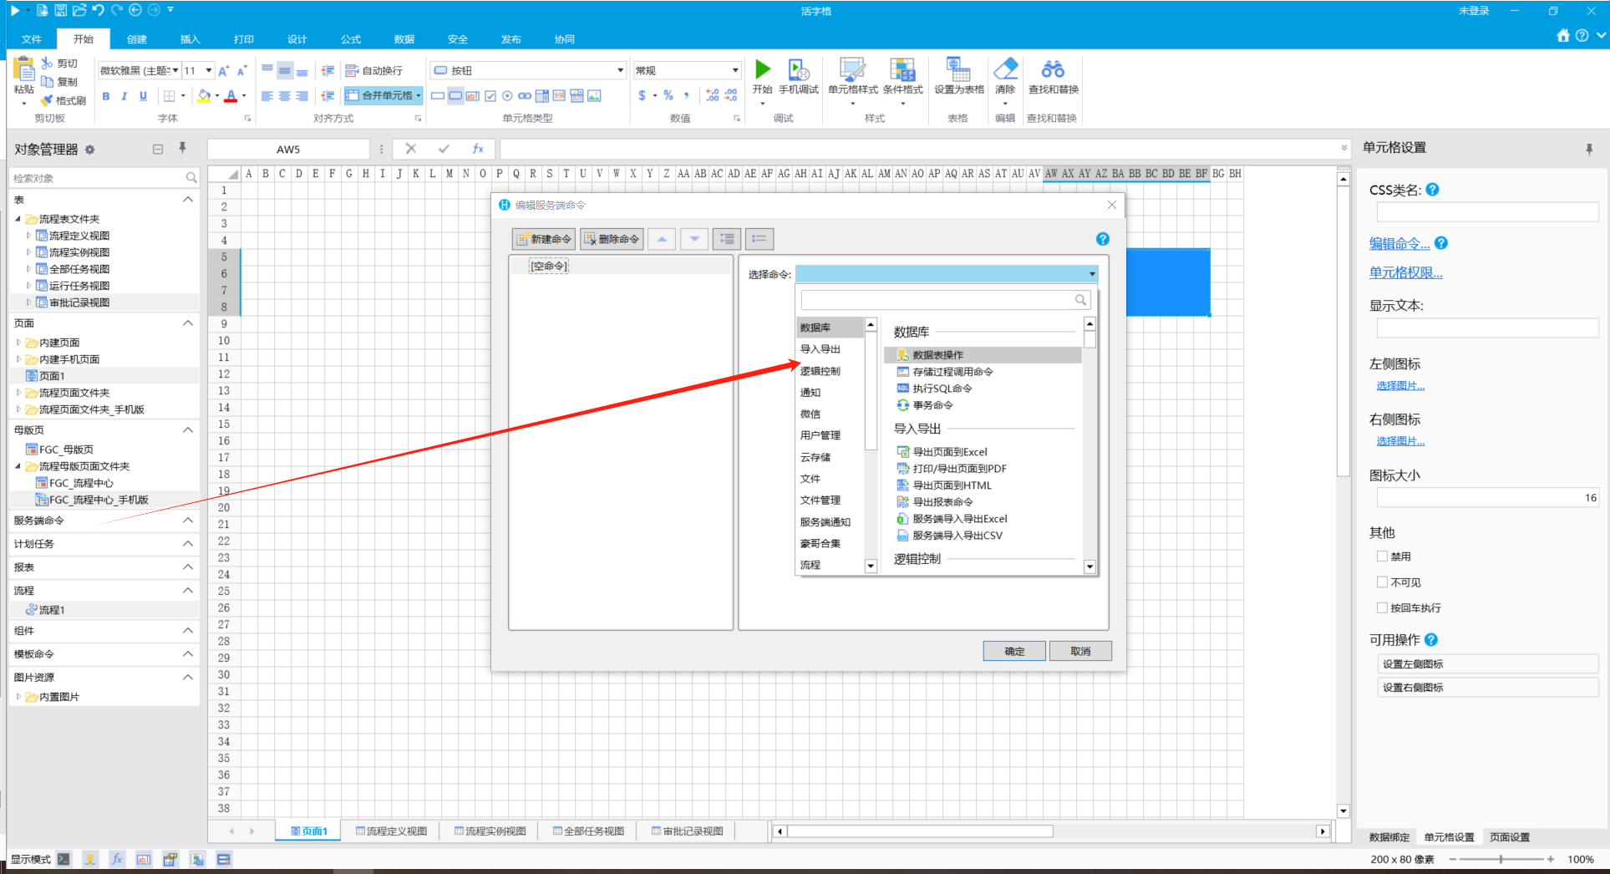Screen dimensions: 1610x874
Task: Apply bold formatting with B icon
Action: [106, 96]
